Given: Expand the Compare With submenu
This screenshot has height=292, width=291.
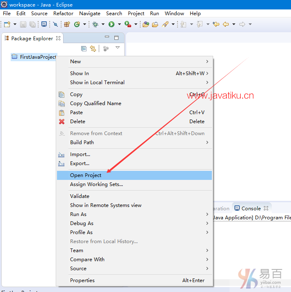Looking at the screenshot, I should point(134,260).
